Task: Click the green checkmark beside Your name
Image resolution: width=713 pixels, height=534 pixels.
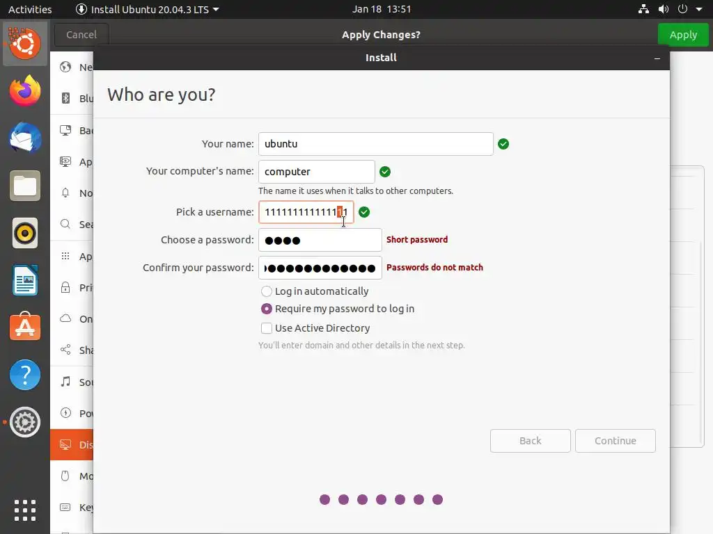Action: (503, 144)
